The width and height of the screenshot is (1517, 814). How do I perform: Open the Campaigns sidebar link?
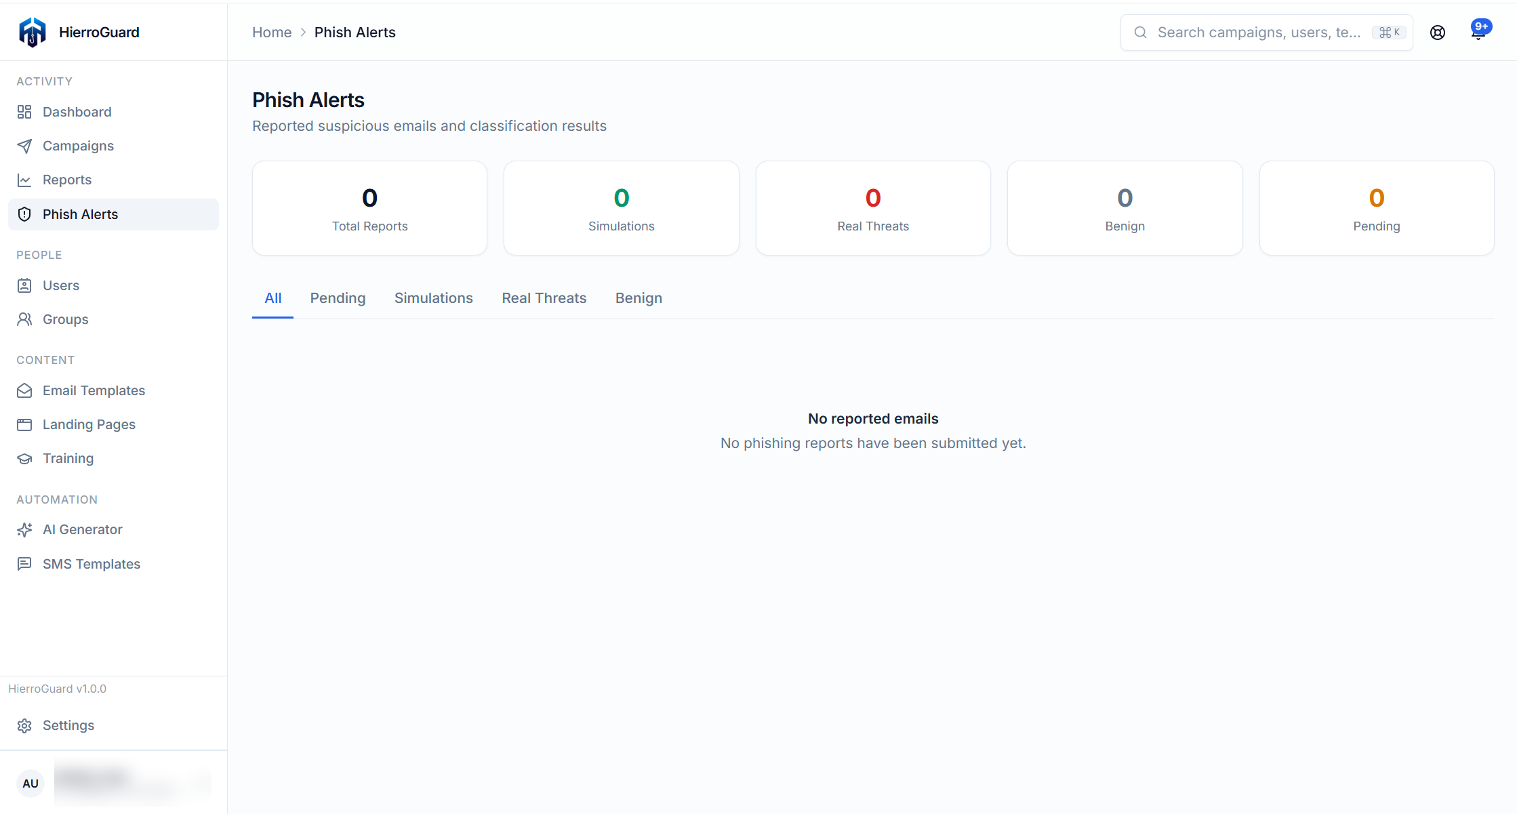tap(113, 146)
